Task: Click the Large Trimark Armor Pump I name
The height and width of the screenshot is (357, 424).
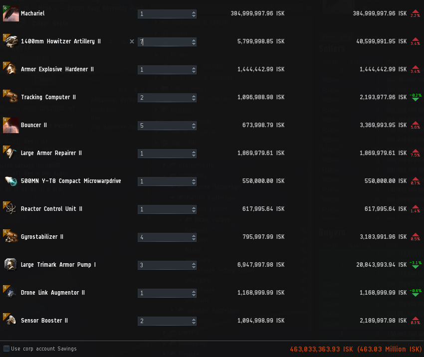Action: click(58, 265)
